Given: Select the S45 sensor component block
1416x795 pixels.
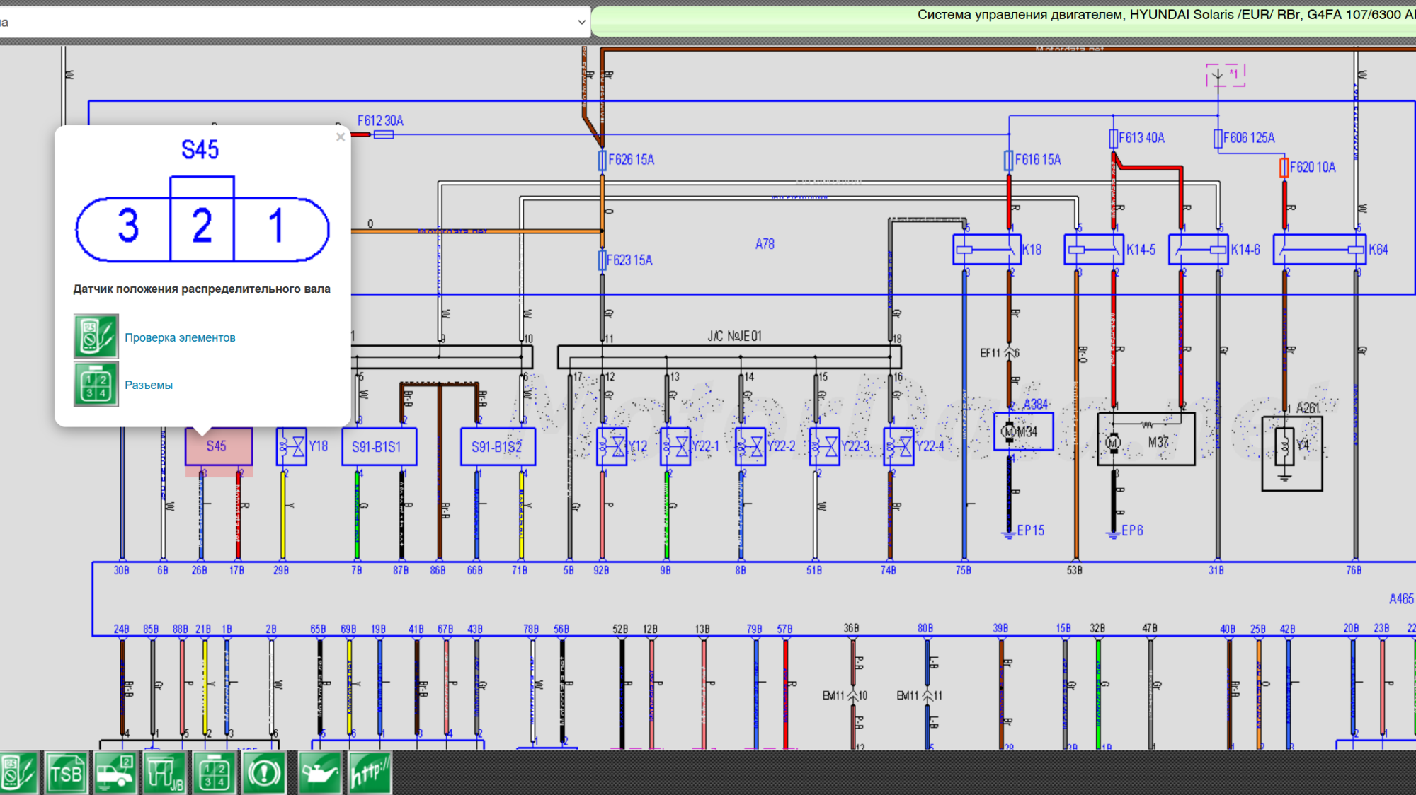Looking at the screenshot, I should [218, 446].
